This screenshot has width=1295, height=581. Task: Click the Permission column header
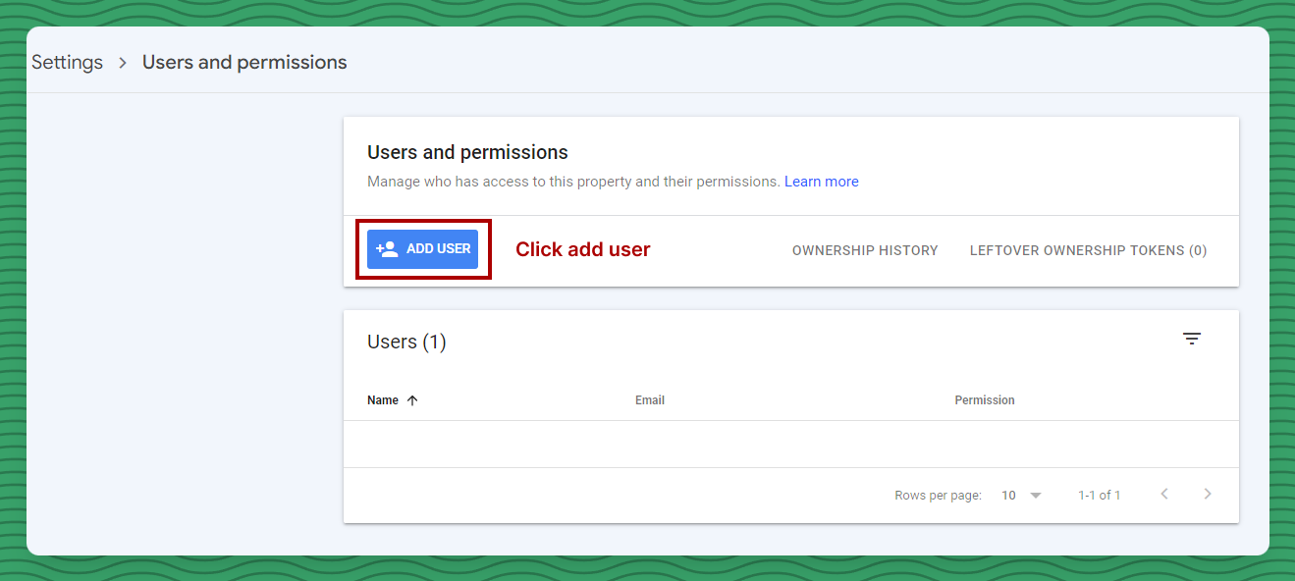pyautogui.click(x=985, y=400)
